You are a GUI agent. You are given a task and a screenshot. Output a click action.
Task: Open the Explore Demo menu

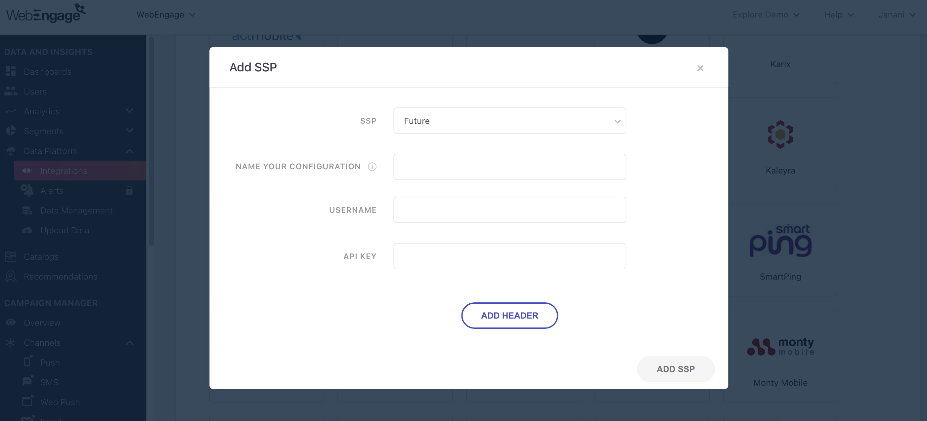766,15
